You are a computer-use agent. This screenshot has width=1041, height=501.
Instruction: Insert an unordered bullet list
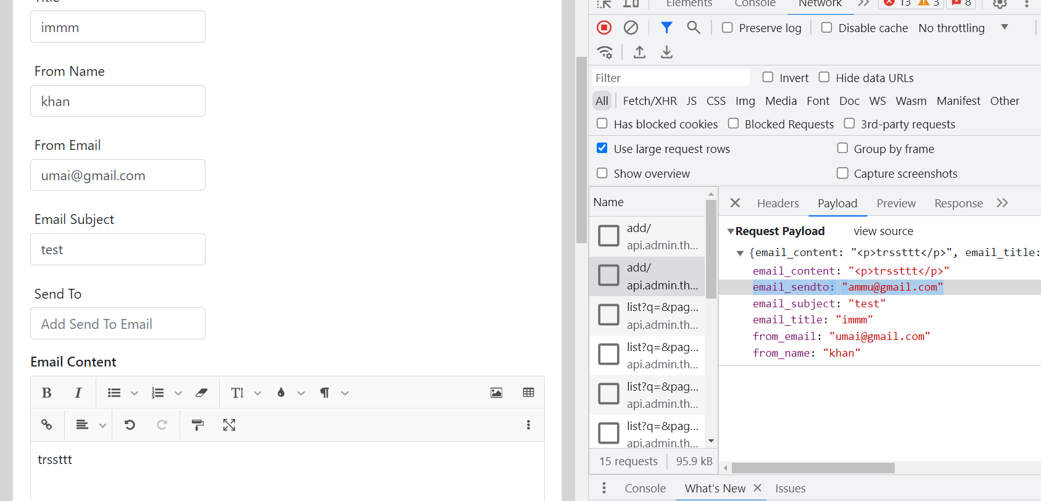(x=114, y=393)
